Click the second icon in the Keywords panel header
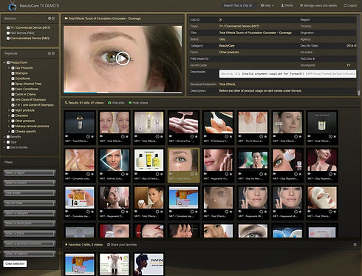 coord(53,53)
